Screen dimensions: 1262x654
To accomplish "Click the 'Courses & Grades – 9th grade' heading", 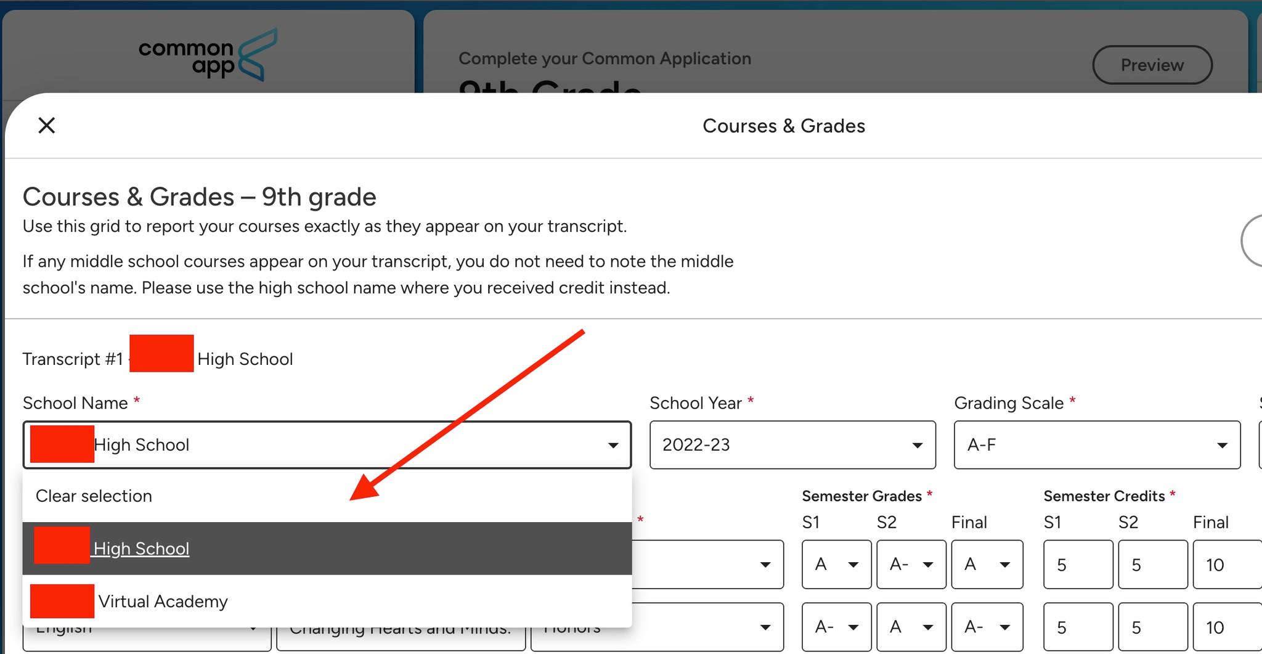I will (x=200, y=197).
